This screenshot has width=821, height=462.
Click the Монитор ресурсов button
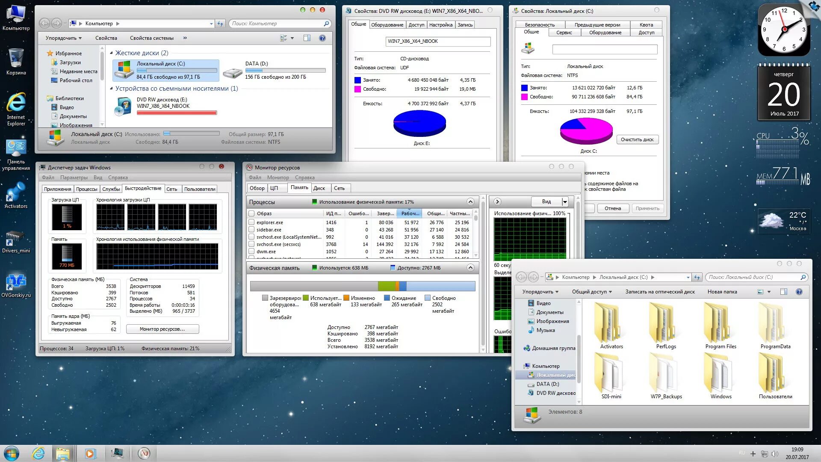162,329
